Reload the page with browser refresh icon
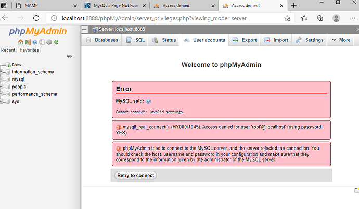 [36, 18]
